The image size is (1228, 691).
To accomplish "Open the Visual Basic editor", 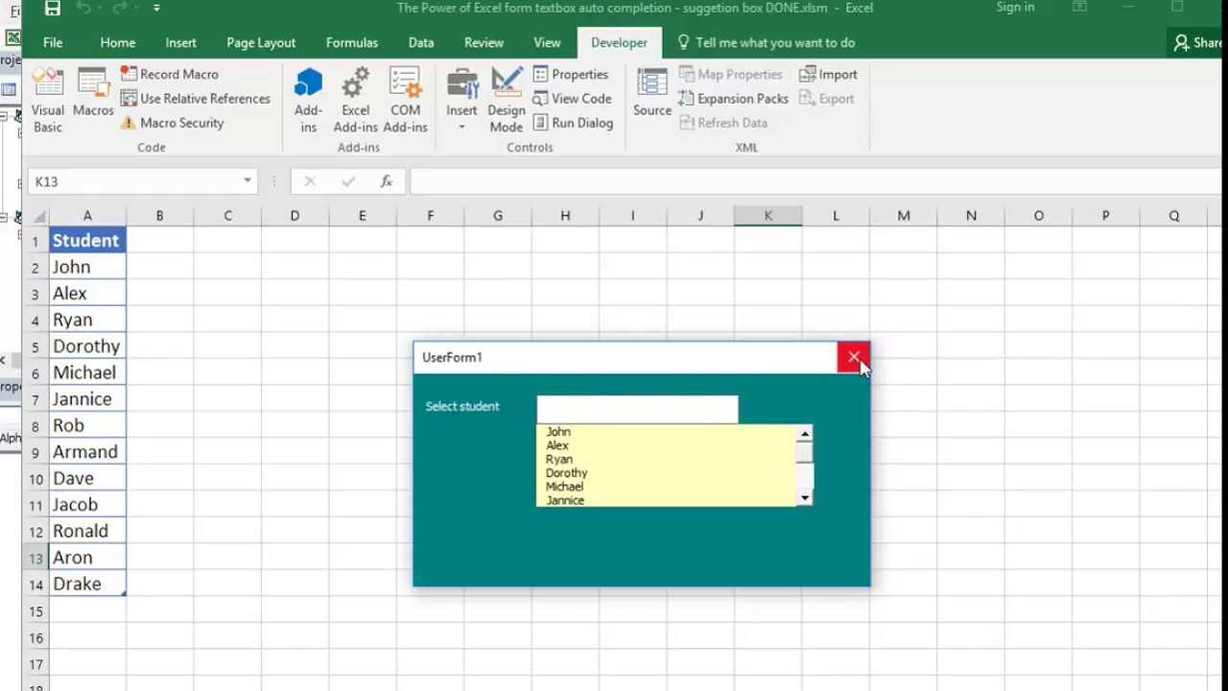I will [47, 102].
